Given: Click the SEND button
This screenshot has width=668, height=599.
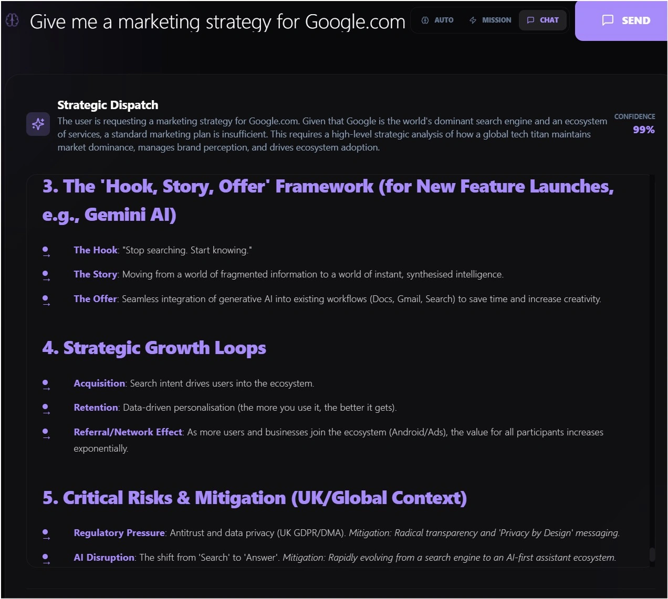Looking at the screenshot, I should click(621, 20).
